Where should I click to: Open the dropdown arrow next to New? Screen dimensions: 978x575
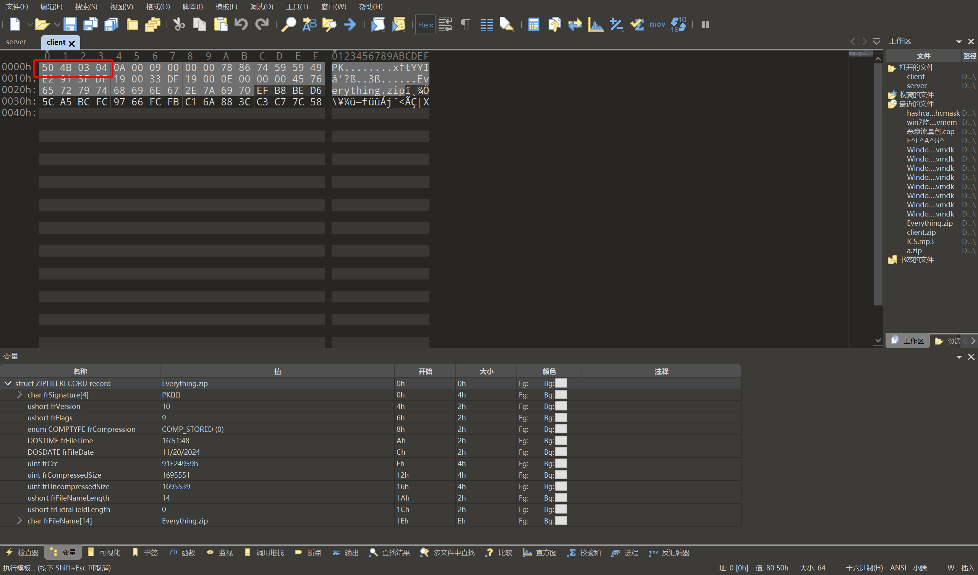(29, 24)
